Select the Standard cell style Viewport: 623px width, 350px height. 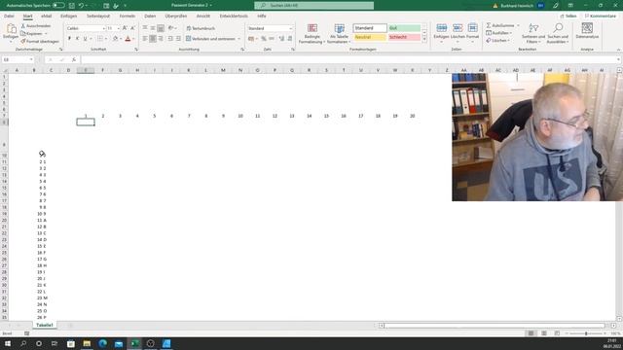370,28
